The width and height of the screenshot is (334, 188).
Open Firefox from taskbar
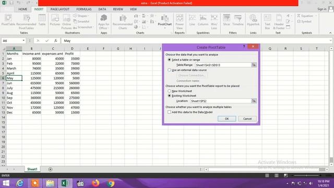[x=96, y=183]
